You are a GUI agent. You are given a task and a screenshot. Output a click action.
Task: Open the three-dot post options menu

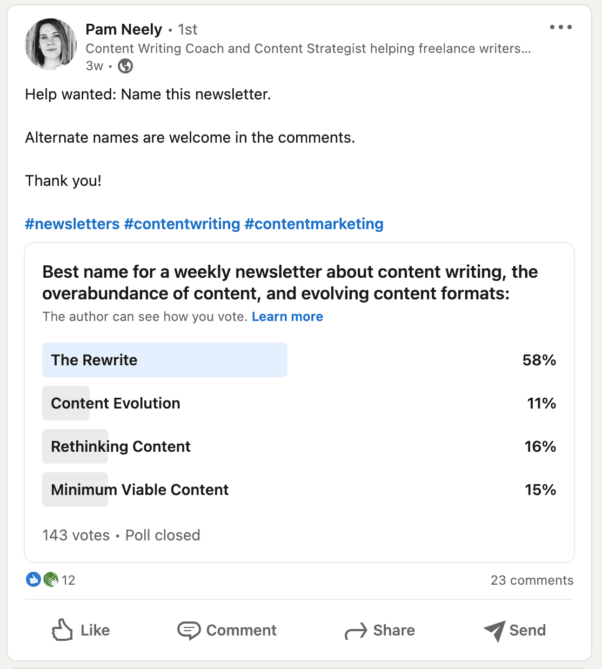tap(560, 27)
